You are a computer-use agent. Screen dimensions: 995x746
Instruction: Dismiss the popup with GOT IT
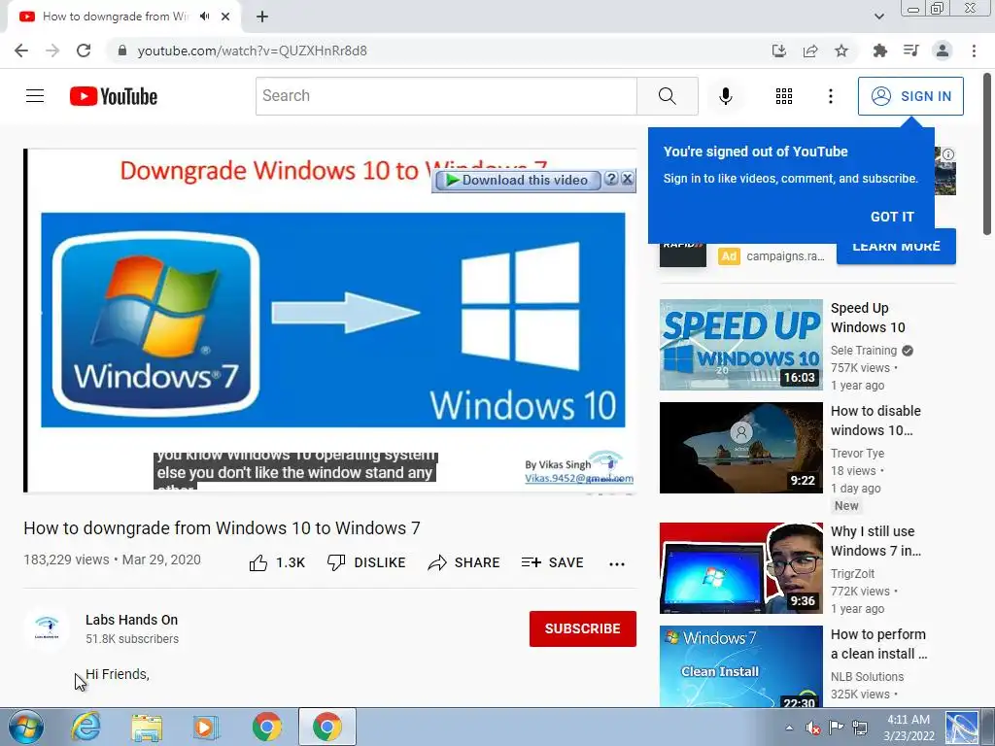pos(892,217)
